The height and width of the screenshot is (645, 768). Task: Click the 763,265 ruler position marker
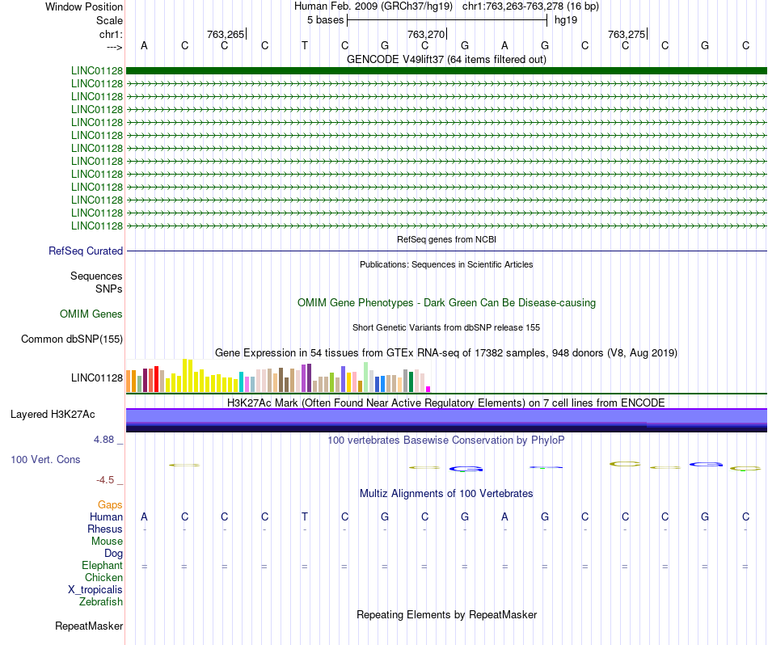click(226, 34)
